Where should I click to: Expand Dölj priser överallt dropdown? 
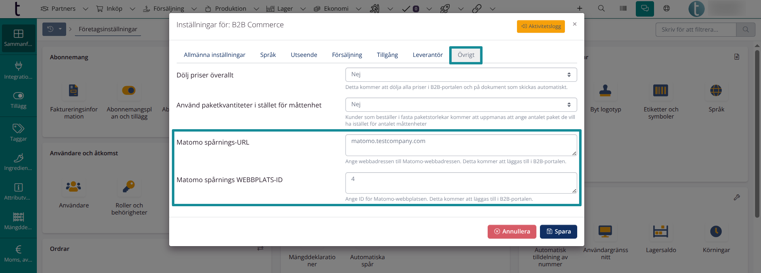tap(461, 75)
